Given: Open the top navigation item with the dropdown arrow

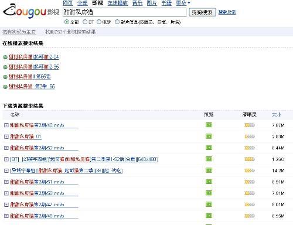Looking at the screenshot, I should (183, 3).
